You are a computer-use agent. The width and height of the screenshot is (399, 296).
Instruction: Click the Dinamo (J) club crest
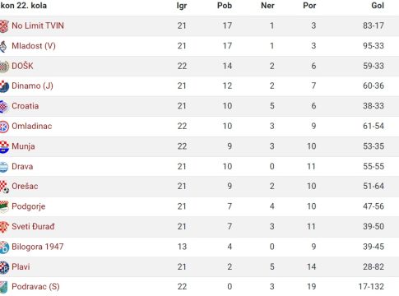[x=4, y=86]
